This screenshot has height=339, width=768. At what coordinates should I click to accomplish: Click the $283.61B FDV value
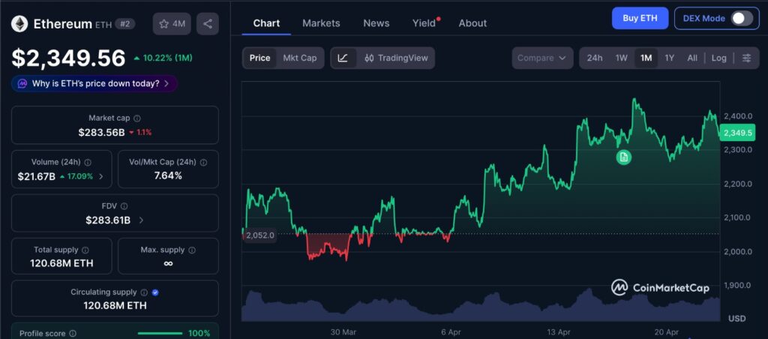coord(108,220)
